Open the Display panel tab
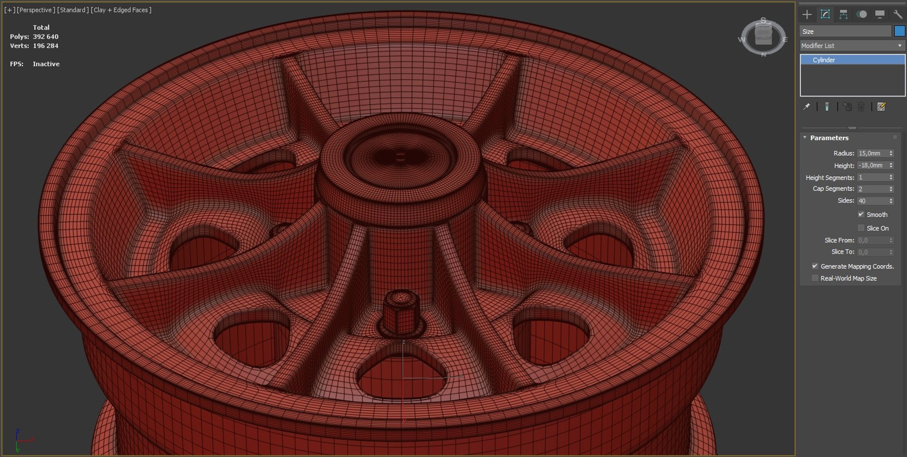This screenshot has height=457, width=907. click(880, 15)
